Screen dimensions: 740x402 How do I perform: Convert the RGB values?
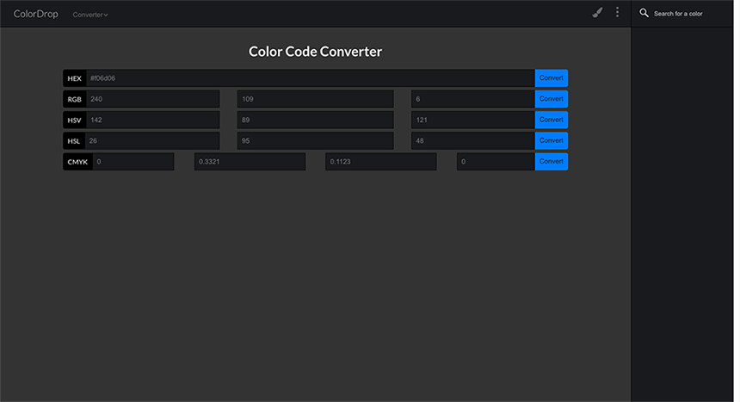552,99
